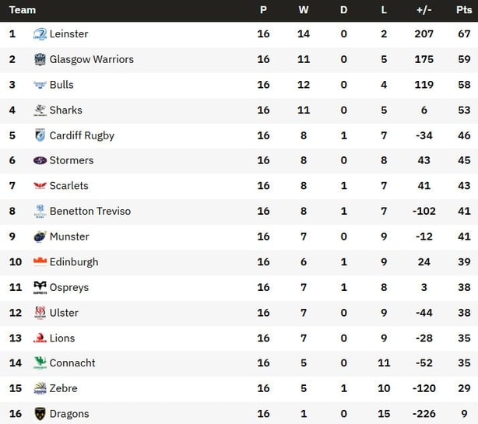The image size is (478, 424).
Task: Select the Bulls team logo
Action: point(40,85)
